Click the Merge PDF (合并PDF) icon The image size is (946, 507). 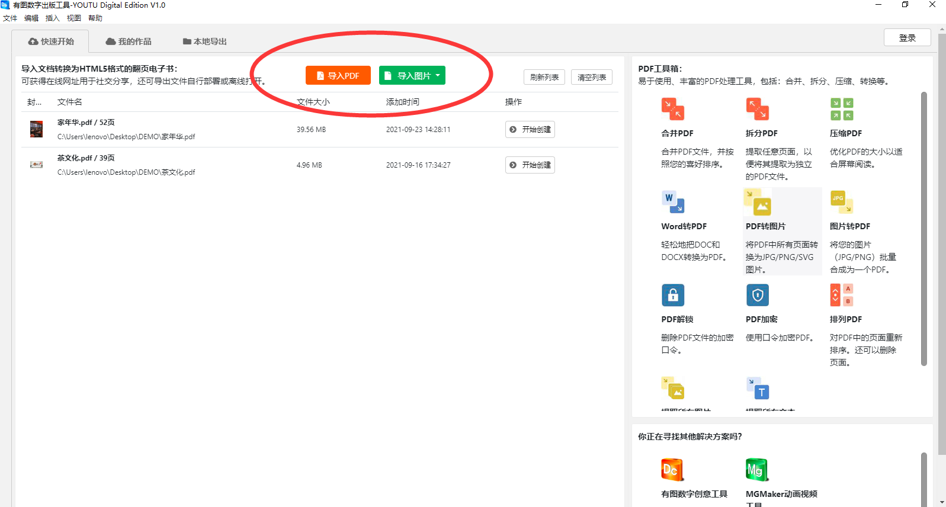click(x=672, y=109)
